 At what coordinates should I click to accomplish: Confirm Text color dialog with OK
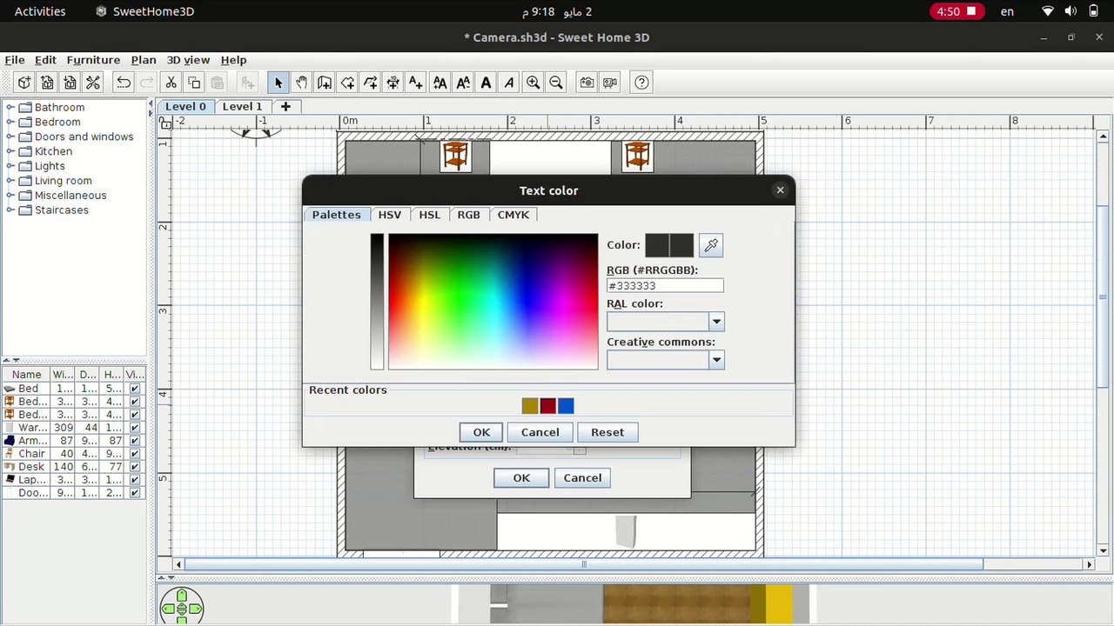481,432
